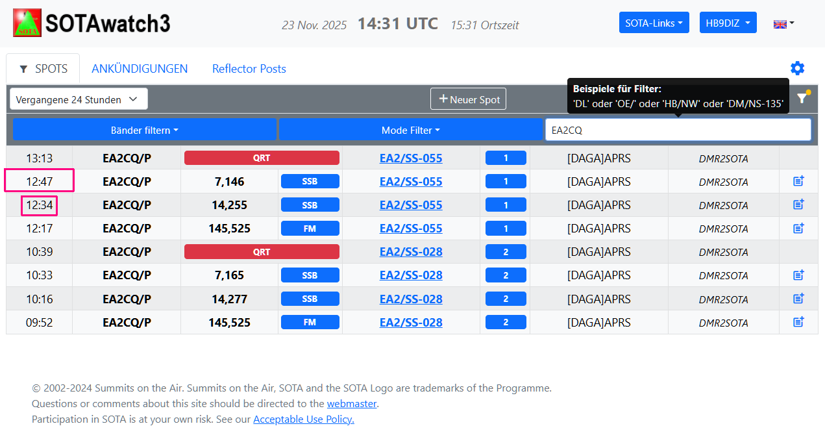Open the Mode Filter dropdown
Image resolution: width=825 pixels, height=437 pixels.
pyautogui.click(x=410, y=130)
